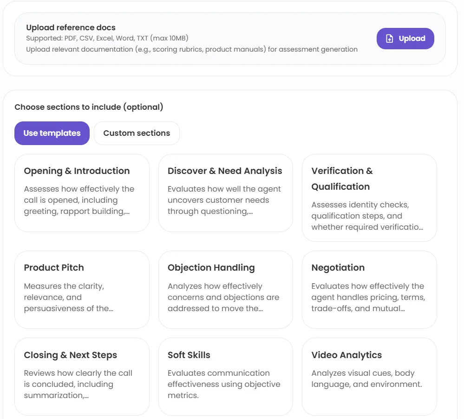Add the Video Analytics section card
Screen dimensions: 464x419
click(369, 376)
